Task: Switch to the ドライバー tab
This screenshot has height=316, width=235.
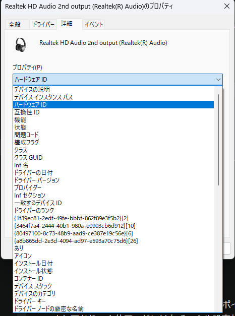Action: tap(43, 25)
